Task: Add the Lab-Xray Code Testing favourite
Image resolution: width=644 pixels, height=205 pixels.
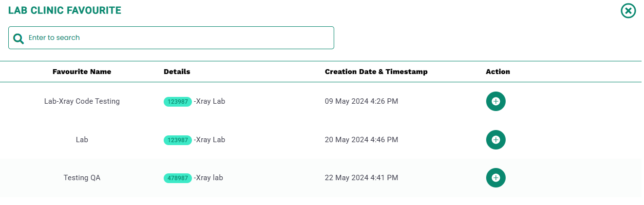Action: pyautogui.click(x=495, y=101)
